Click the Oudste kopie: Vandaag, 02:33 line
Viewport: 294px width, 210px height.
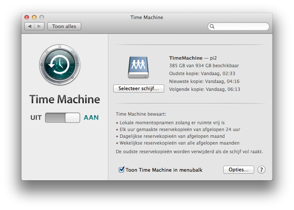pyautogui.click(x=202, y=73)
